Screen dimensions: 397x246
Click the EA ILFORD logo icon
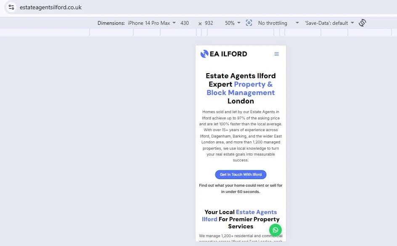click(x=204, y=54)
